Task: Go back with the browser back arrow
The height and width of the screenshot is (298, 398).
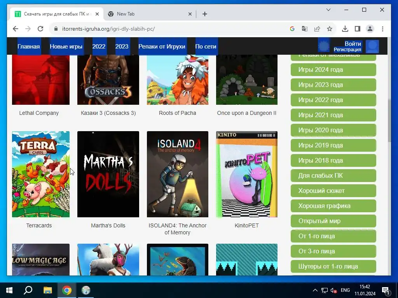Action: point(16,29)
